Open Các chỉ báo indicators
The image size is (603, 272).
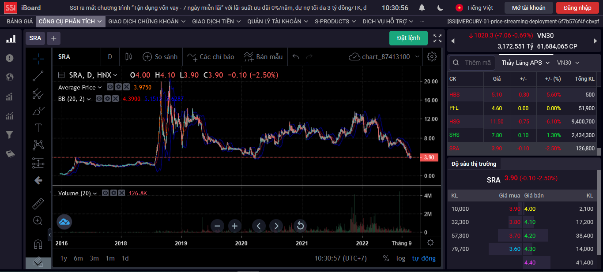211,56
